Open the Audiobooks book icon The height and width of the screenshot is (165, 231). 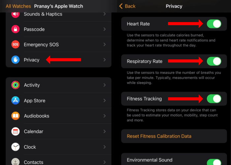[16, 116]
